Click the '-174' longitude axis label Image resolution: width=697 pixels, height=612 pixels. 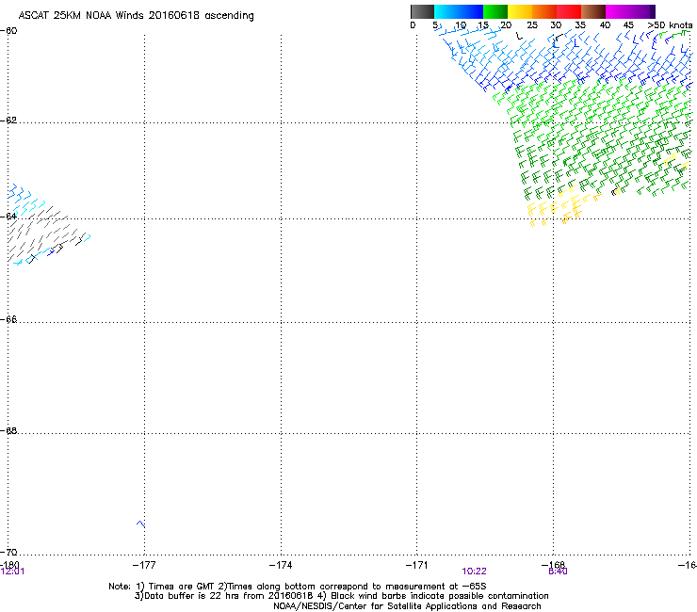281,565
